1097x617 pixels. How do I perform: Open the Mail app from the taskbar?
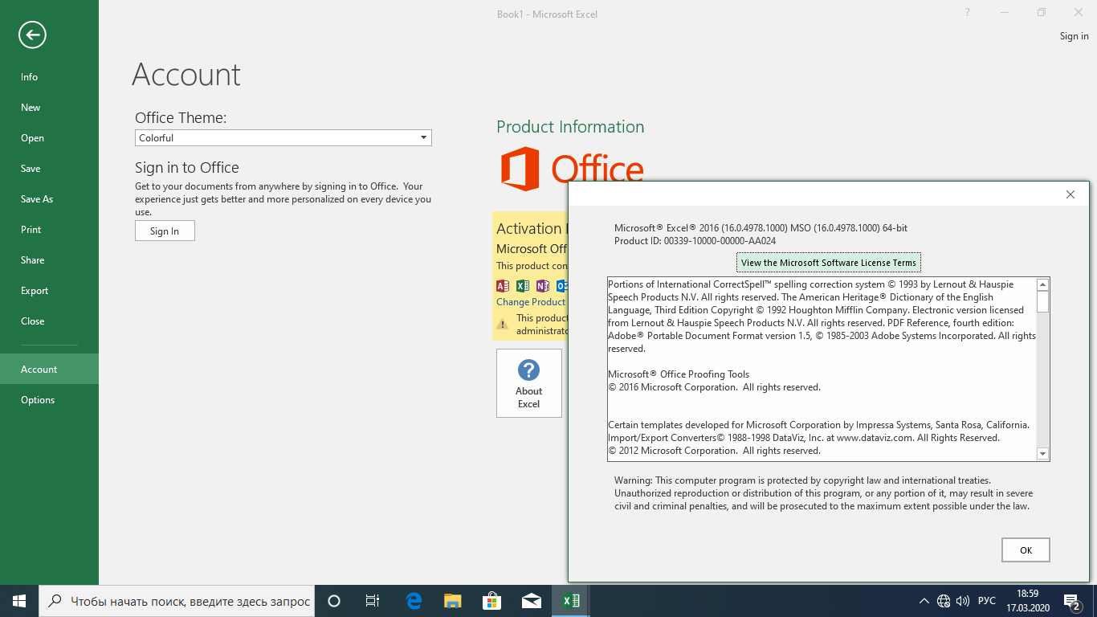tap(531, 601)
